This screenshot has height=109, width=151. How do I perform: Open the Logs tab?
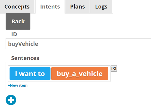101,7
